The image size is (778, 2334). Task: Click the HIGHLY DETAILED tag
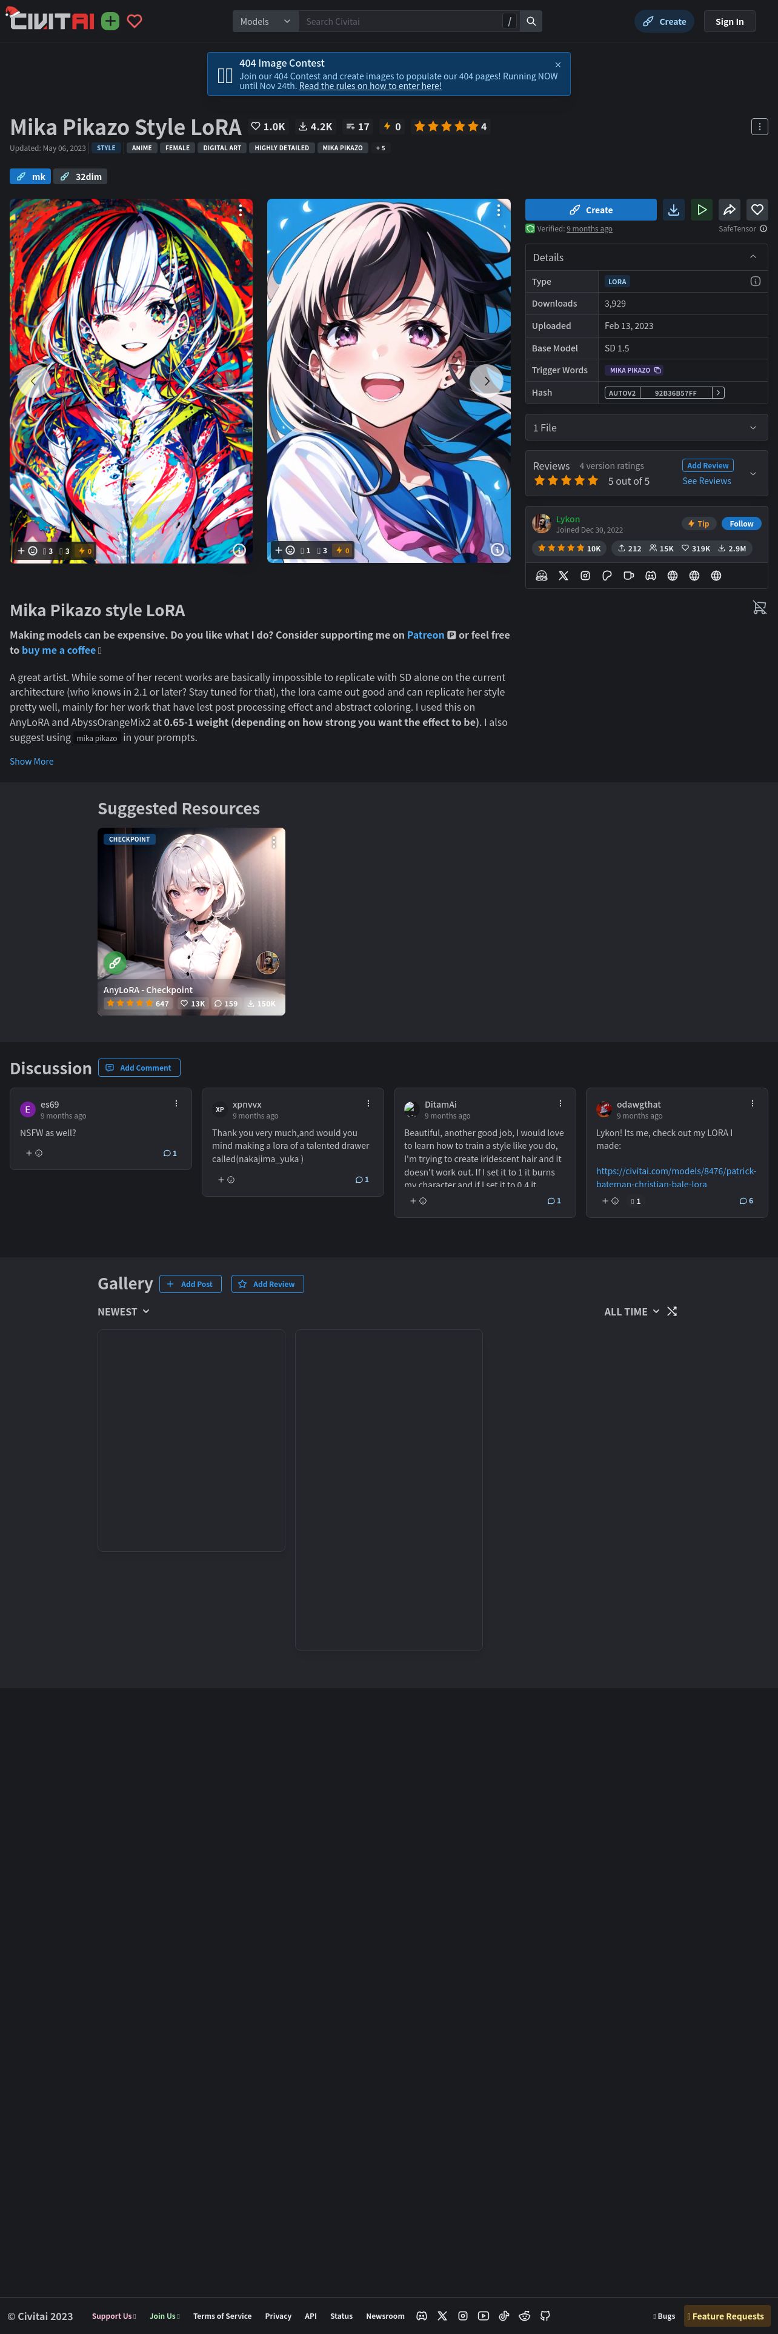coord(282,148)
